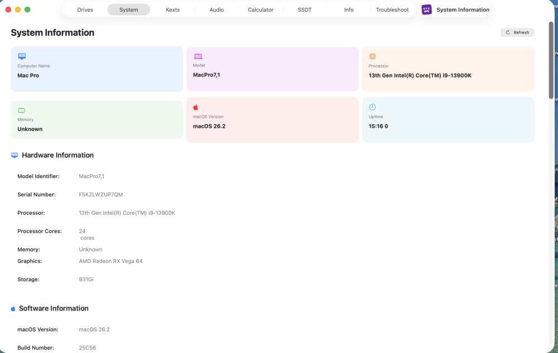
Task: Go to the Audio tab
Action: [x=217, y=9]
